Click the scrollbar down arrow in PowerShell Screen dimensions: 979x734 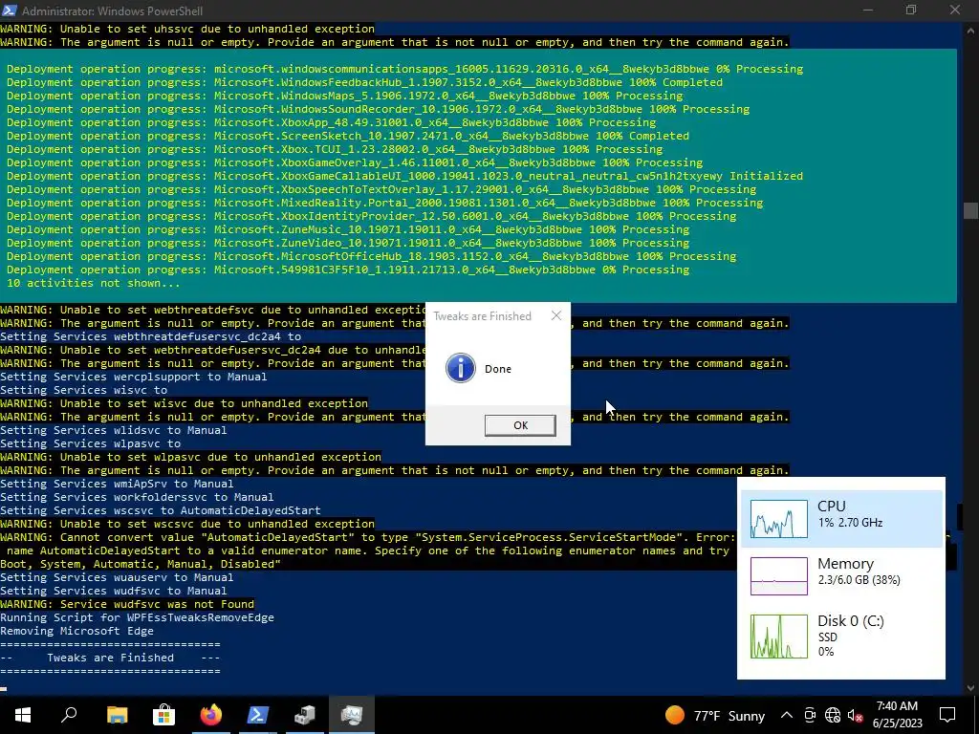pos(970,688)
